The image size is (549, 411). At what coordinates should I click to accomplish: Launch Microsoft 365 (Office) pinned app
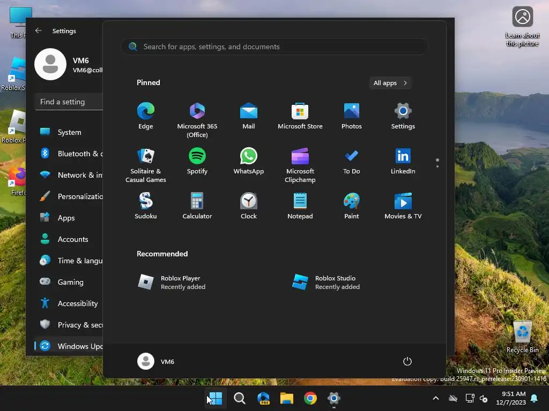197,120
